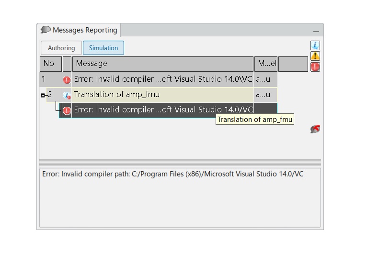Image resolution: width=367 pixels, height=262 pixels.
Task: Click the clear messages icon
Action: coord(315,129)
